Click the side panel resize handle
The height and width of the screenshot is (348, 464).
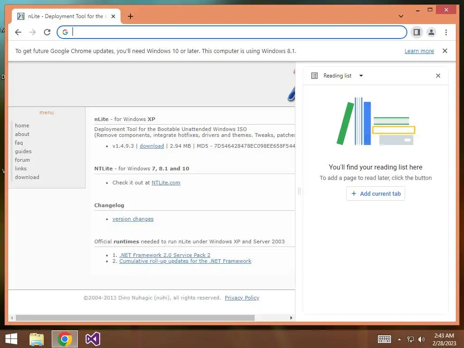tap(299, 191)
